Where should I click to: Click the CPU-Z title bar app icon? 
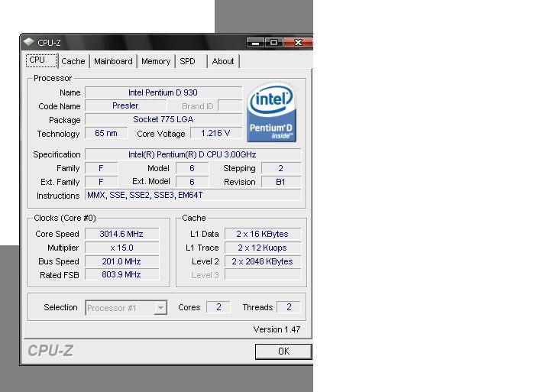tap(29, 43)
